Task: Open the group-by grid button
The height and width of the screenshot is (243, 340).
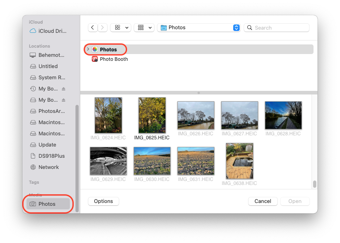Action: (141, 28)
